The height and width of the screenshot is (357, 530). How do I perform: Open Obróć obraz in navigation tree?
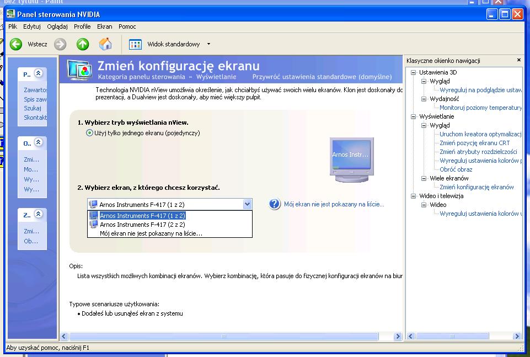pyautogui.click(x=456, y=169)
